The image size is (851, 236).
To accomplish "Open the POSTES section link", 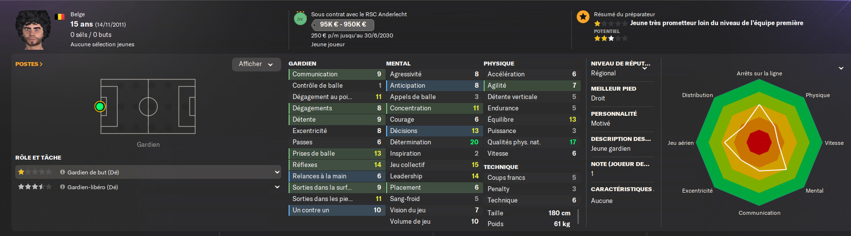I will tap(29, 64).
